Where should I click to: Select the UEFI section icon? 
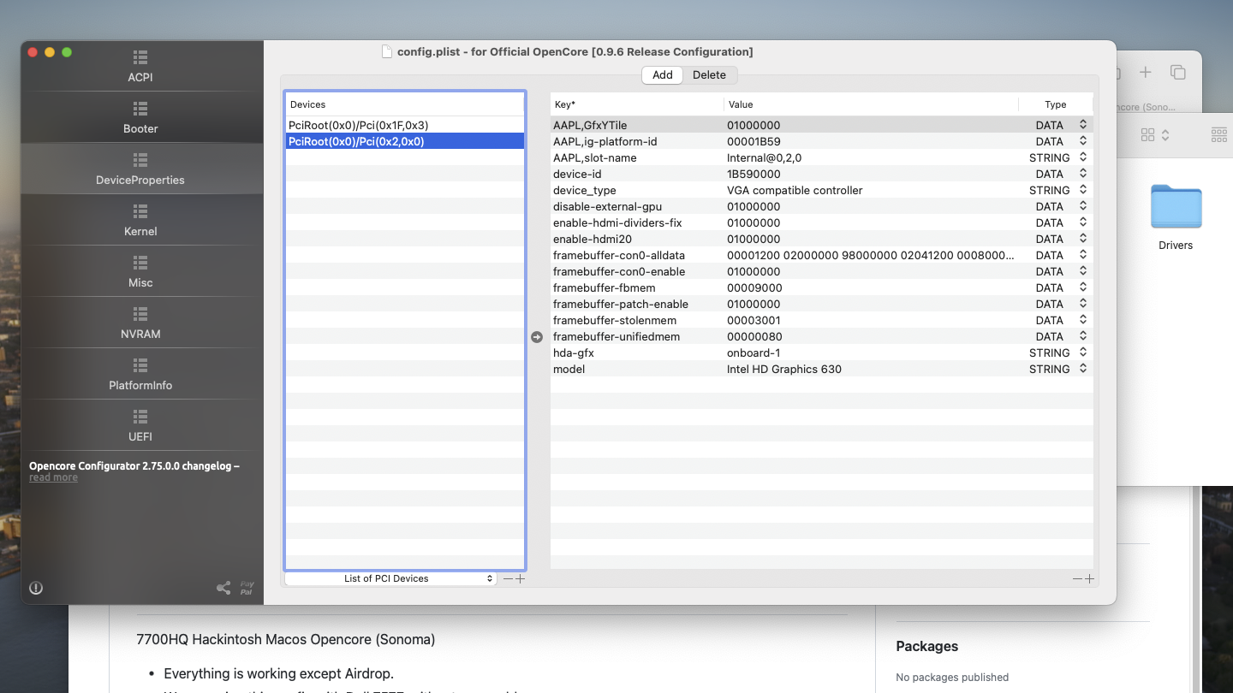coord(140,417)
